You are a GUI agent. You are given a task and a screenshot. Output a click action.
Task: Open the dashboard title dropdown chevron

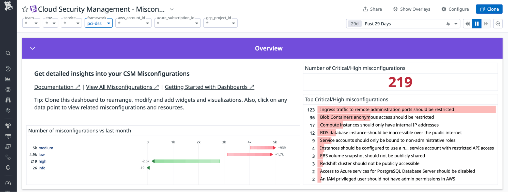click(x=172, y=9)
